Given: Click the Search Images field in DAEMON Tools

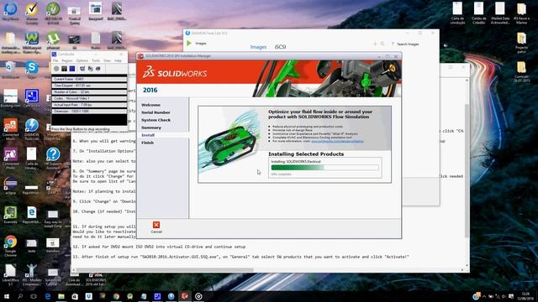Looking at the screenshot, I should (408, 44).
